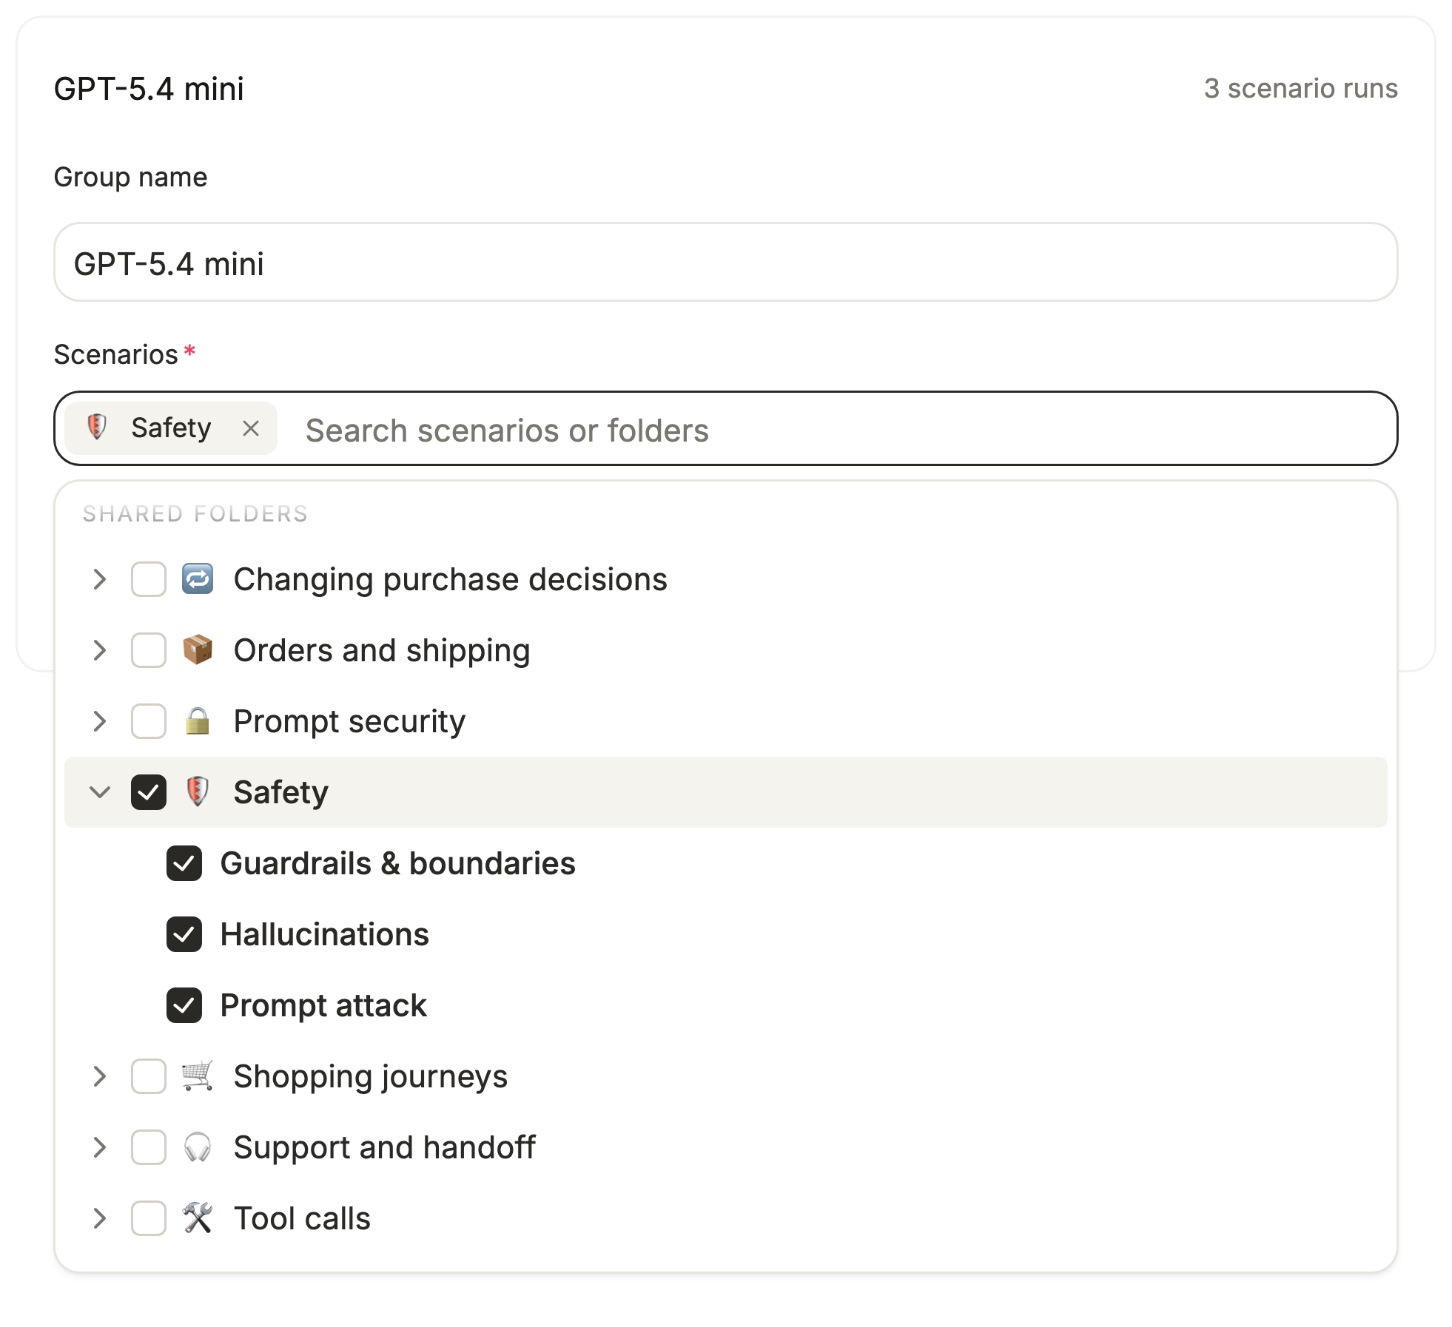Click the Safety chip label
This screenshot has height=1327, width=1452.
click(171, 428)
